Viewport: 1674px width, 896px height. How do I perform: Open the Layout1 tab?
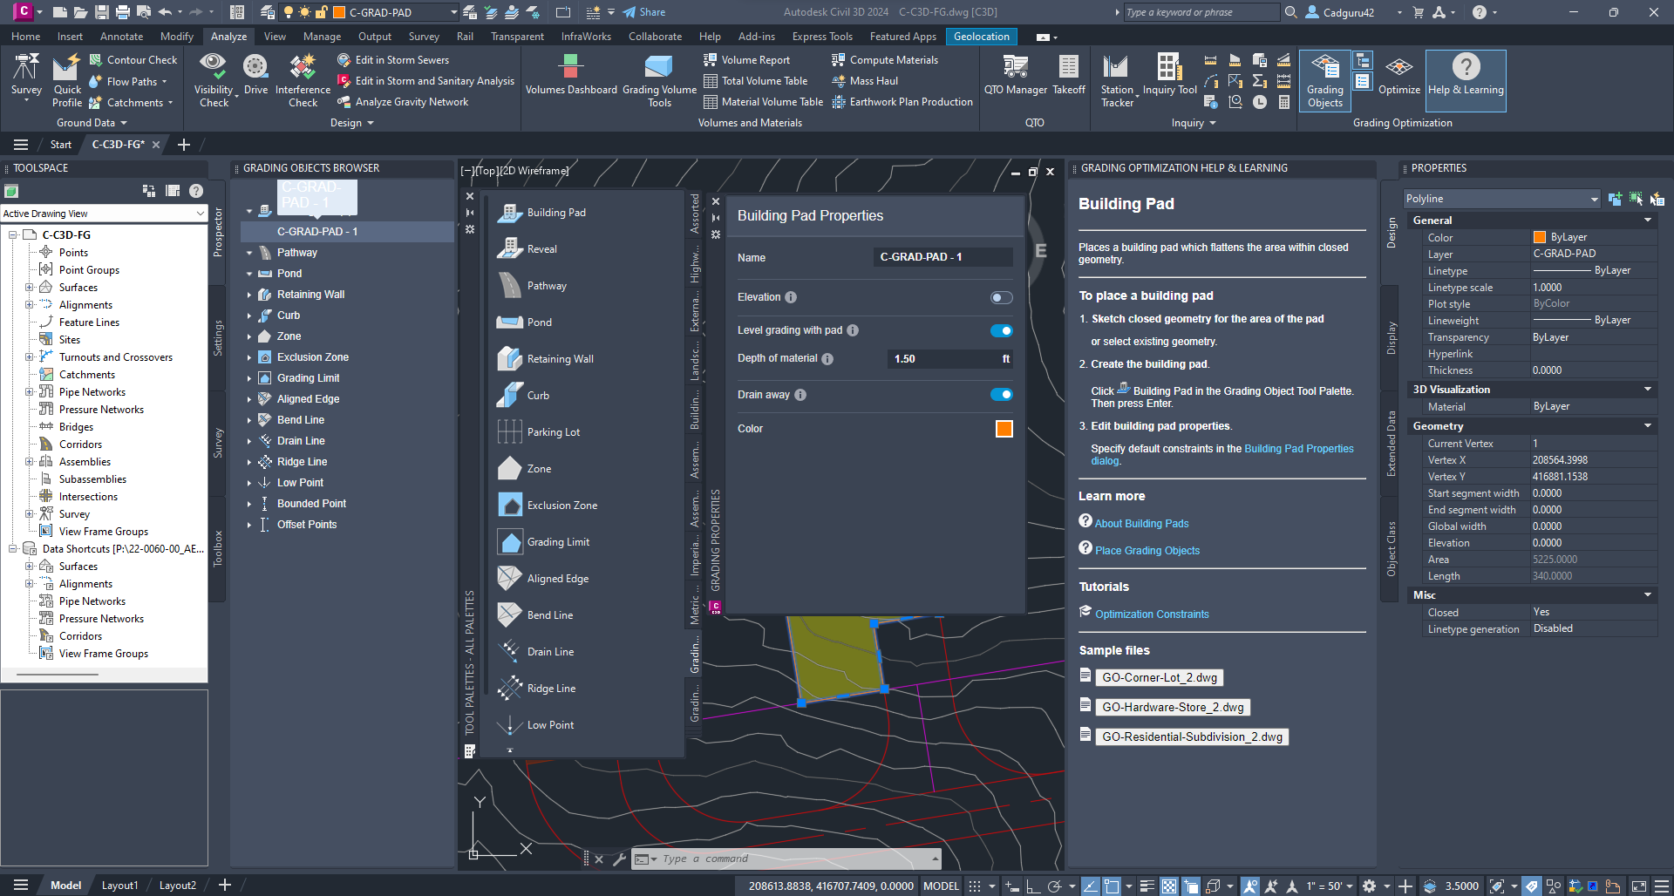pyautogui.click(x=119, y=885)
